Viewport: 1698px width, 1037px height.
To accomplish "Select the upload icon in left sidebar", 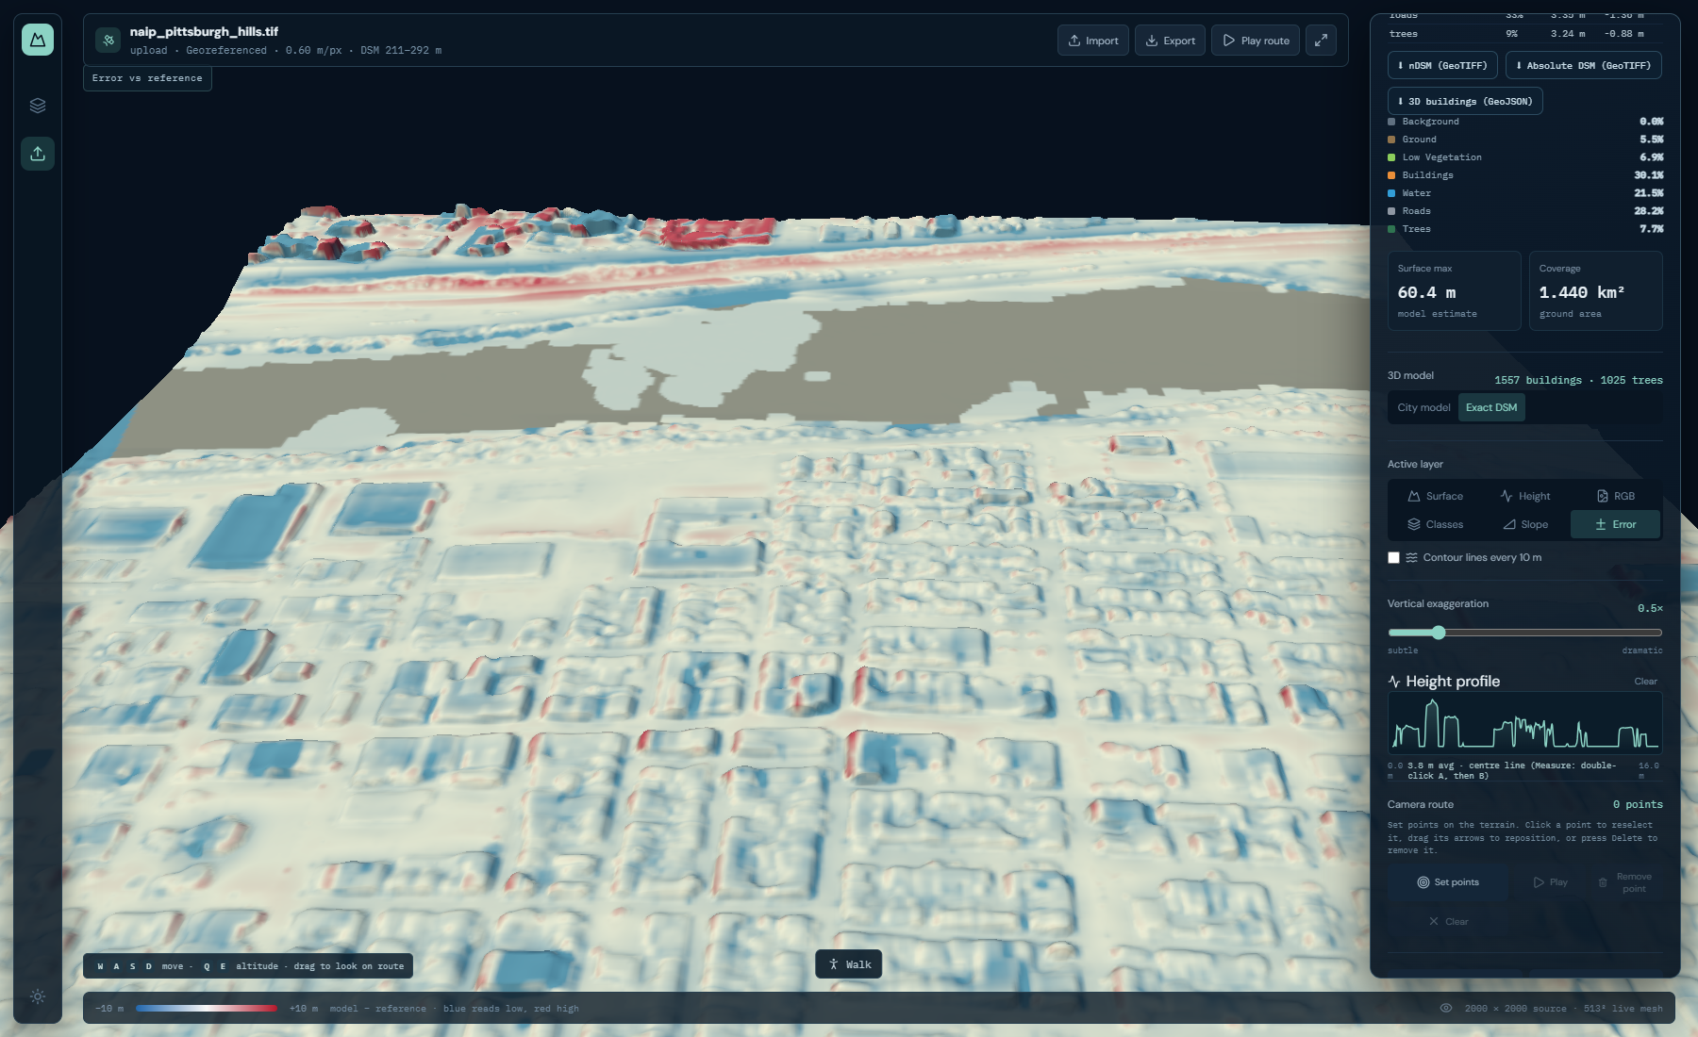I will coord(38,154).
